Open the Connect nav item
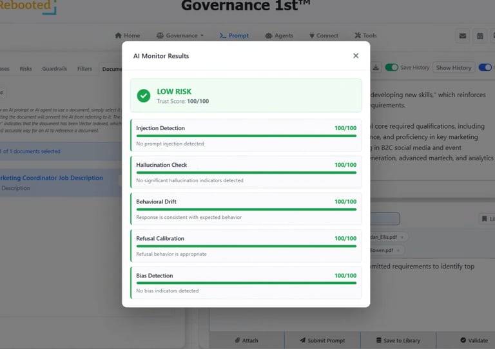 tap(324, 35)
